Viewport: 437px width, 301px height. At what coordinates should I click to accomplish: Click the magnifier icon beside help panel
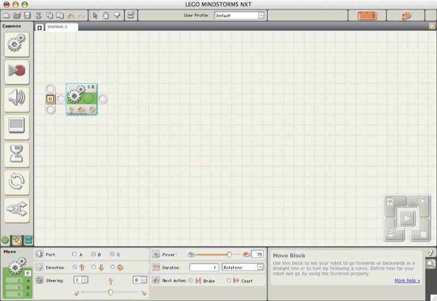point(430,264)
